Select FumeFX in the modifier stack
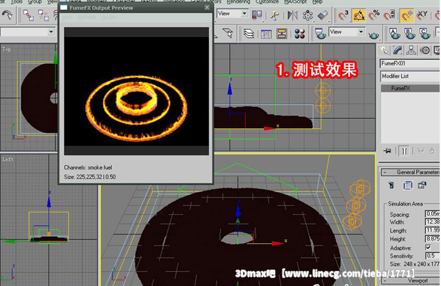 click(x=410, y=89)
